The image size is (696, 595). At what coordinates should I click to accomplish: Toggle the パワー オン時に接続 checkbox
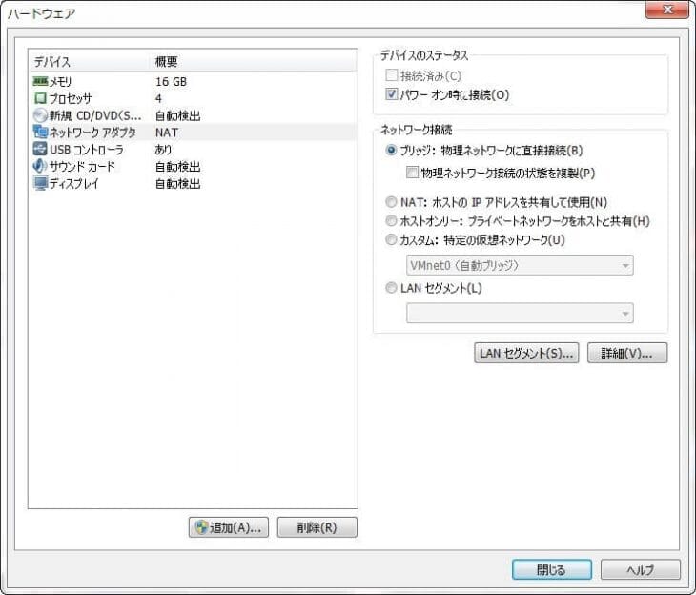[392, 94]
